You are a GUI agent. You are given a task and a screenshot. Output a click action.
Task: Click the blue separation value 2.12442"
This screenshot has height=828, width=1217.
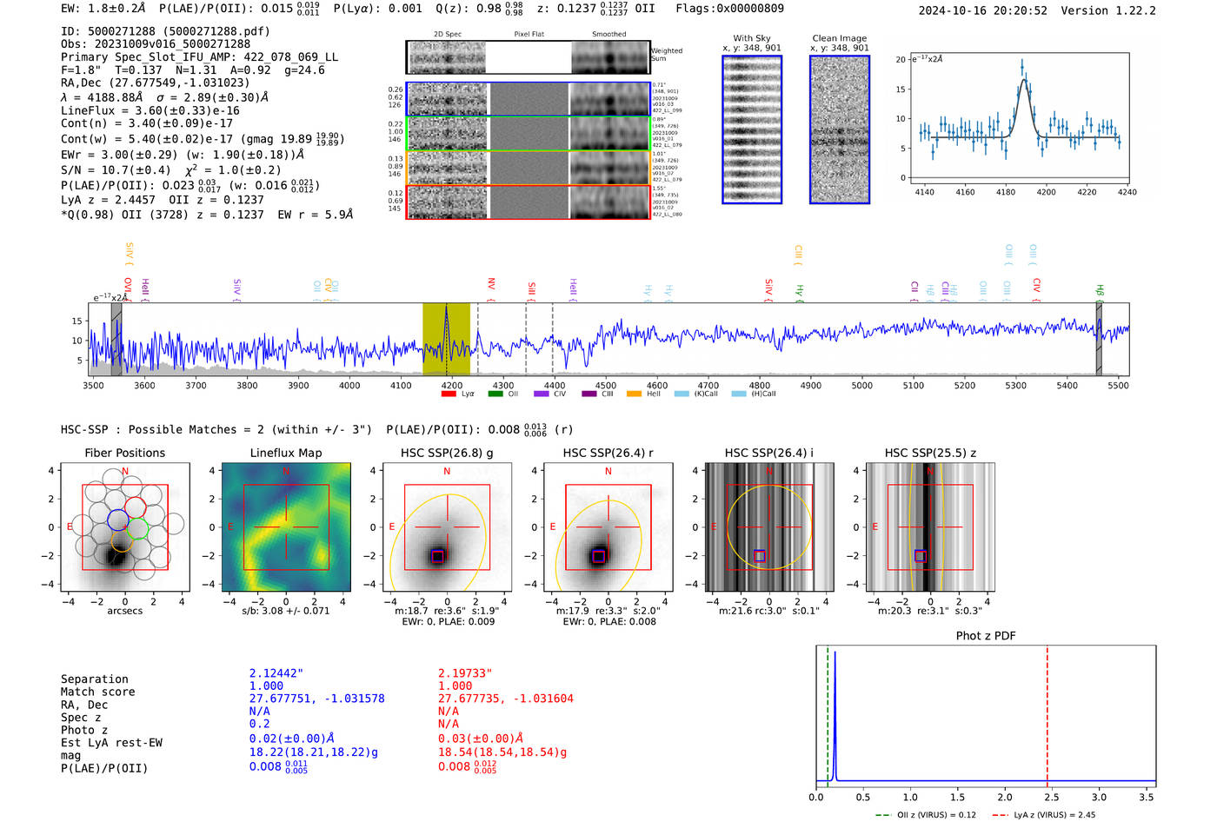[276, 673]
